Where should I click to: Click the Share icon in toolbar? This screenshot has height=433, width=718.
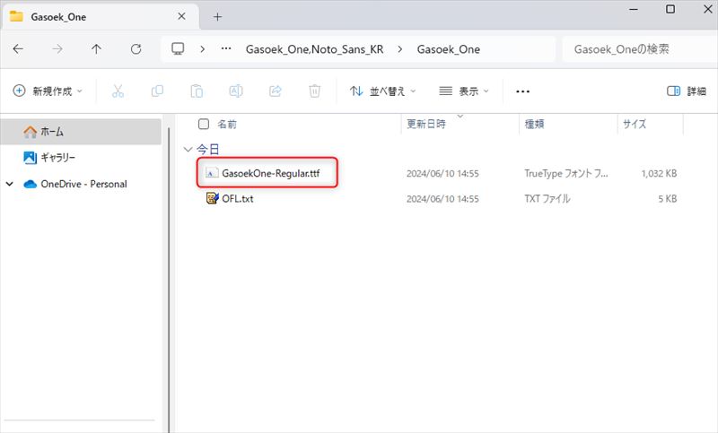point(276,91)
